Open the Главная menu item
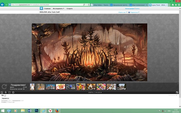 point(47,8)
